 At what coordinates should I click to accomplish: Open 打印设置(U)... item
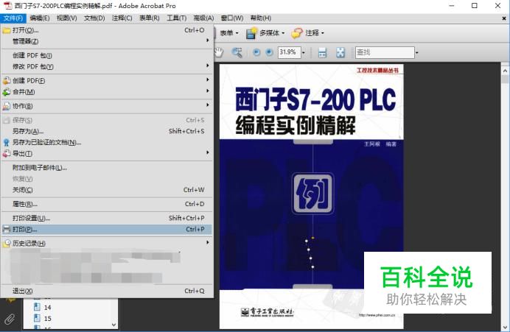[107, 218]
